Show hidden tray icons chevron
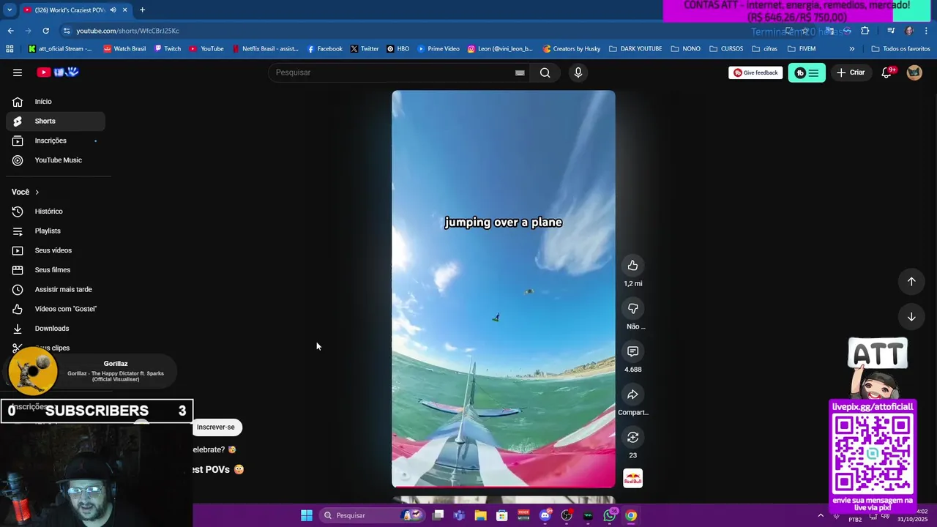This screenshot has width=937, height=527. pos(820,515)
